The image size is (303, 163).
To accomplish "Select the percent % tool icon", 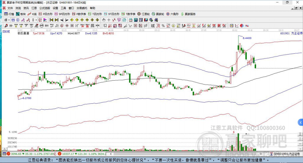I will [x=163, y=25].
